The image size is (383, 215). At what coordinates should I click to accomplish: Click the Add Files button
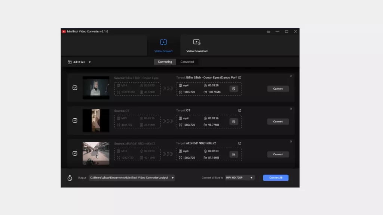pyautogui.click(x=76, y=62)
